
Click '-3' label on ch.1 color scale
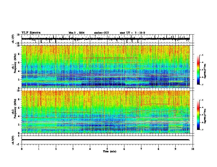click(x=202, y=55)
